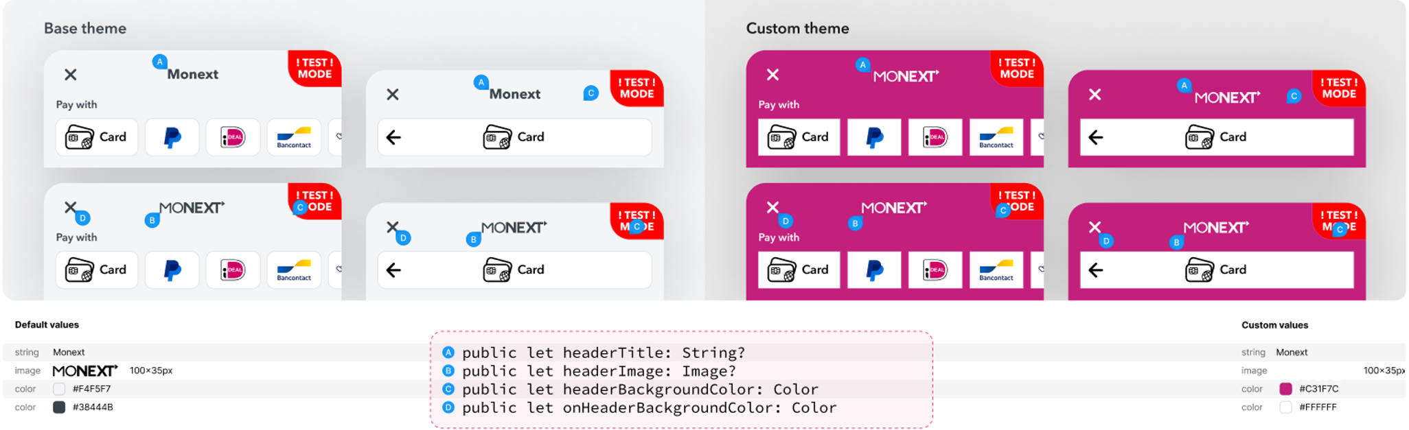Pick iDEAL in Custom theme marker-A sheet
The image size is (1409, 430).
click(935, 137)
